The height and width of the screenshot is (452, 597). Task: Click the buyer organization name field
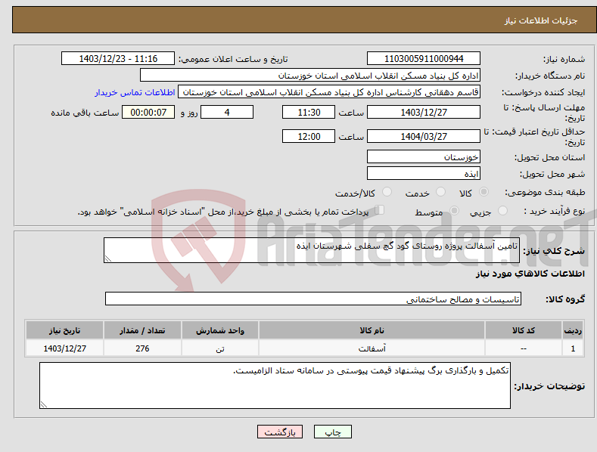coord(310,76)
